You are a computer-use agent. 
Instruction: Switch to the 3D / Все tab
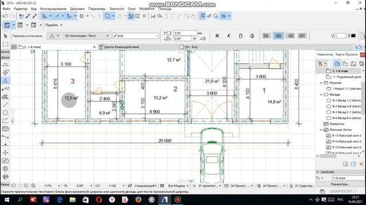[x=189, y=47]
